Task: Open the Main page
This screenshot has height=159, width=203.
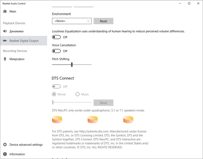Action: [x=24, y=11]
